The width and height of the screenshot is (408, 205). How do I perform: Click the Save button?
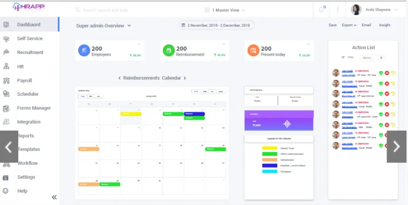click(333, 25)
